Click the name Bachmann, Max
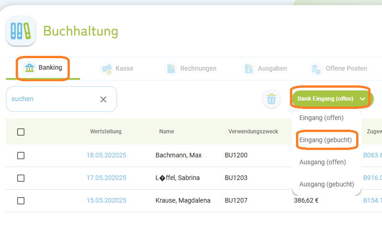This screenshot has width=382, height=234. click(179, 155)
